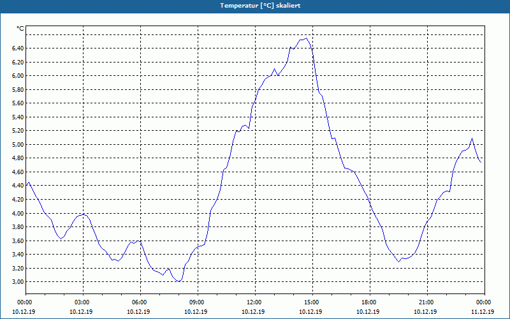
Task: Click the 11.12.19 date label
Action: 483,312
